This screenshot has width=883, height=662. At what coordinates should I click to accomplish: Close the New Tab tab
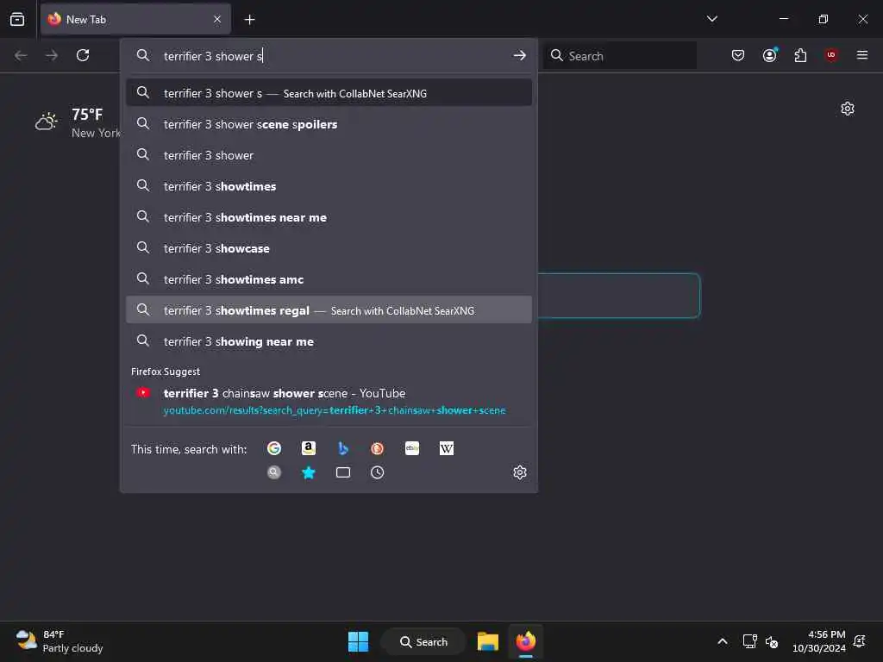click(217, 20)
